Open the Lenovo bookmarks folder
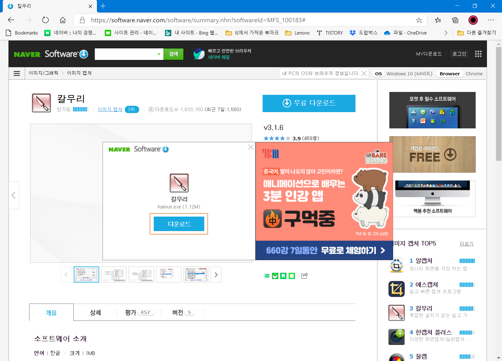 pos(297,33)
